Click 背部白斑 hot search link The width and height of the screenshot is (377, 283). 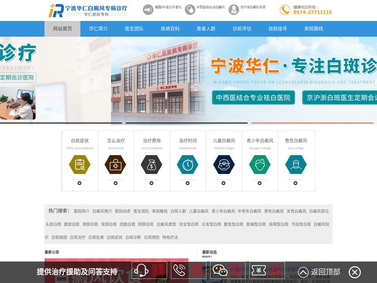point(109,224)
